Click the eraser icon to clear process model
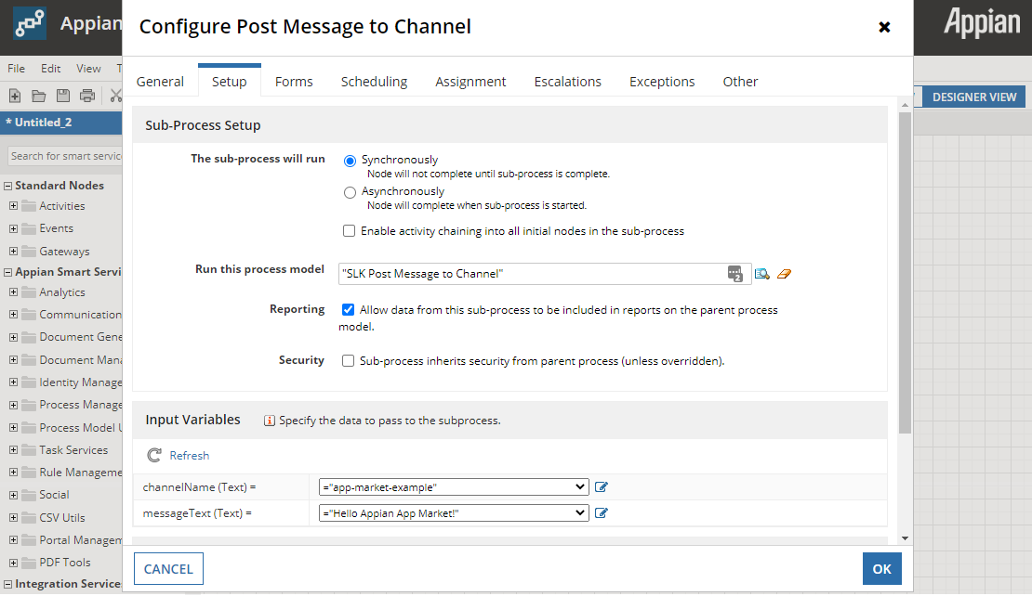The height and width of the screenshot is (596, 1032). tap(784, 274)
